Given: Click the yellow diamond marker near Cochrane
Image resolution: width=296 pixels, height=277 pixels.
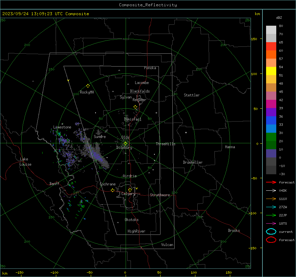Looking at the screenshot, I should pyautogui.click(x=112, y=190).
